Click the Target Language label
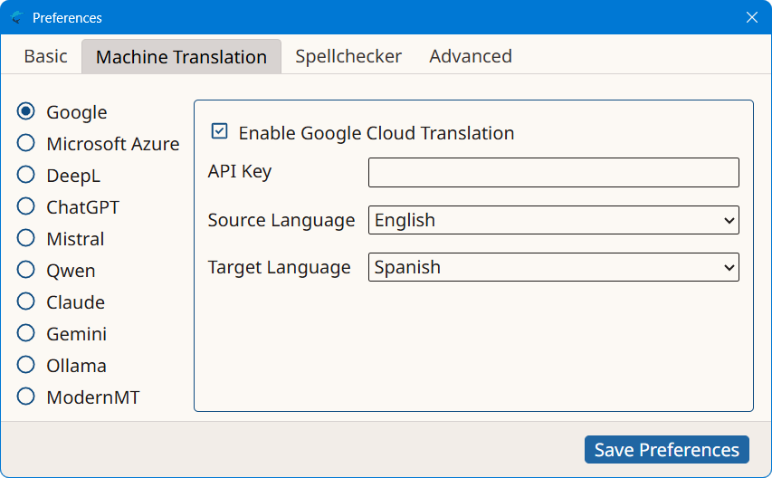 [x=279, y=267]
